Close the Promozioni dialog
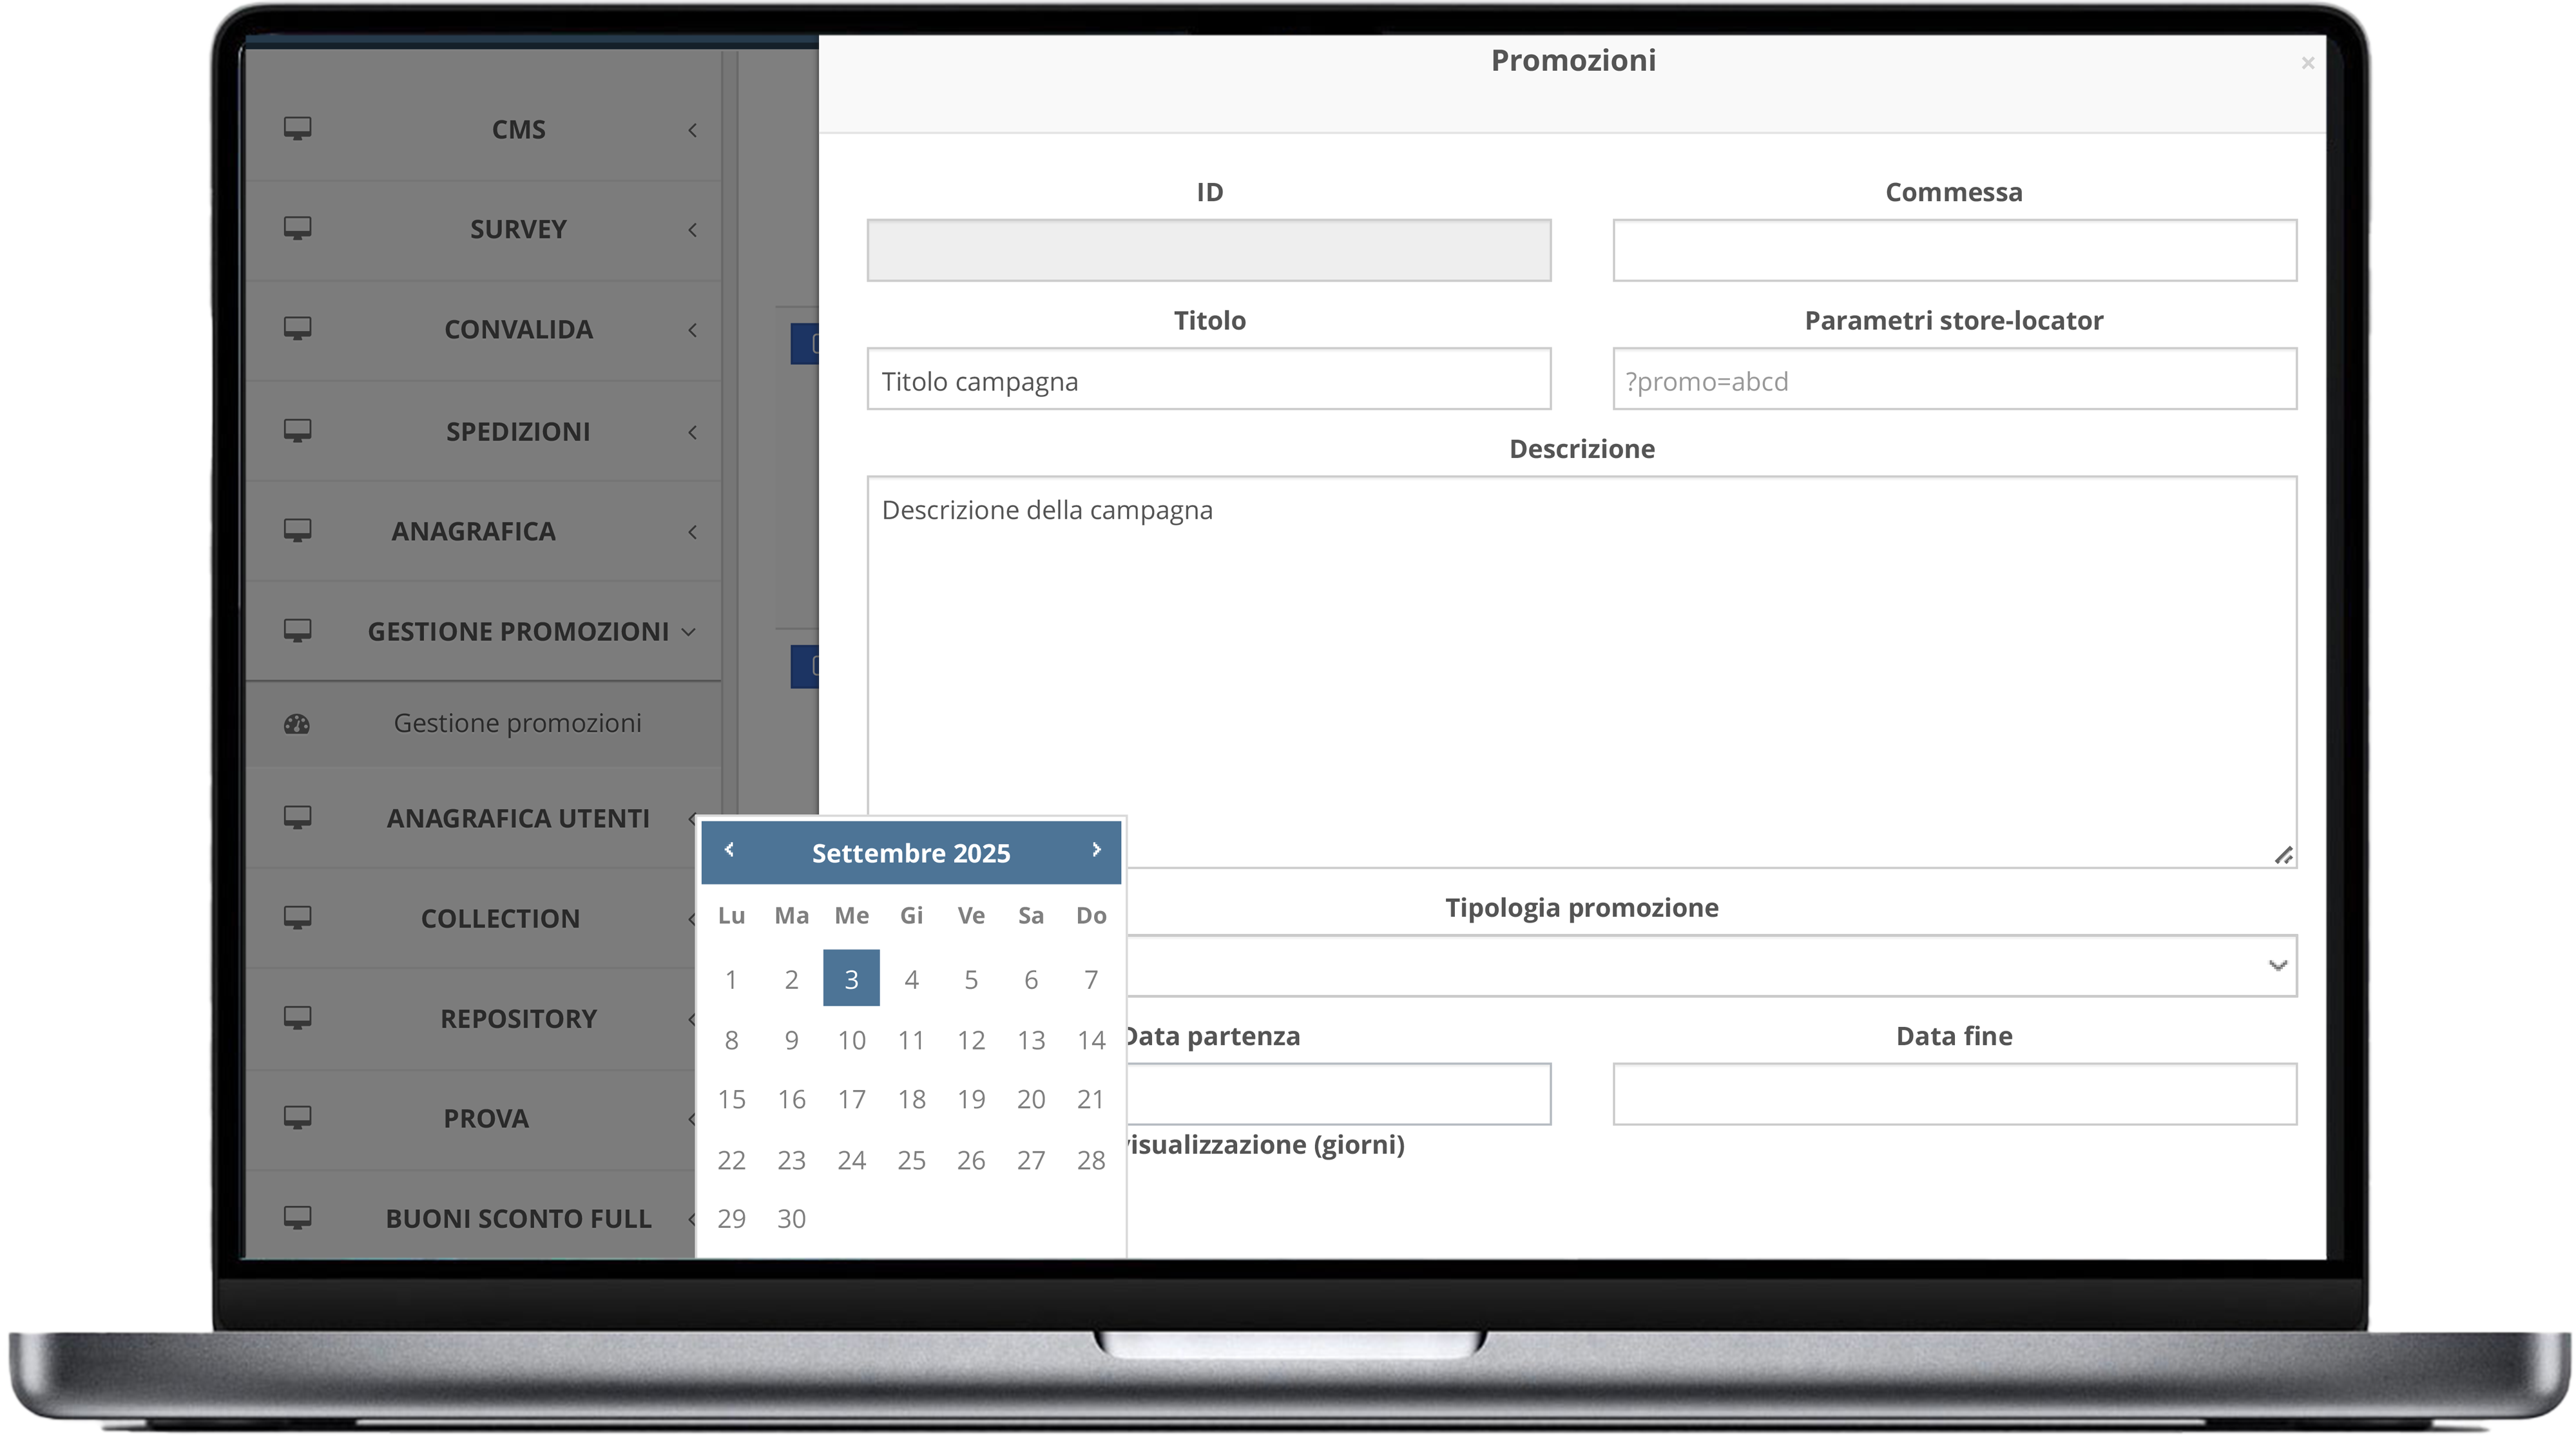 point(2307,63)
